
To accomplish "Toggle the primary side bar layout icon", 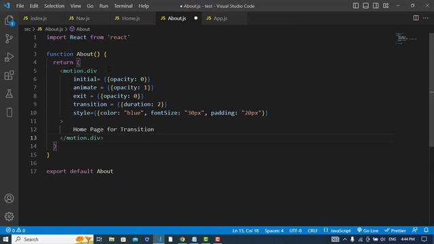I will coord(355,6).
